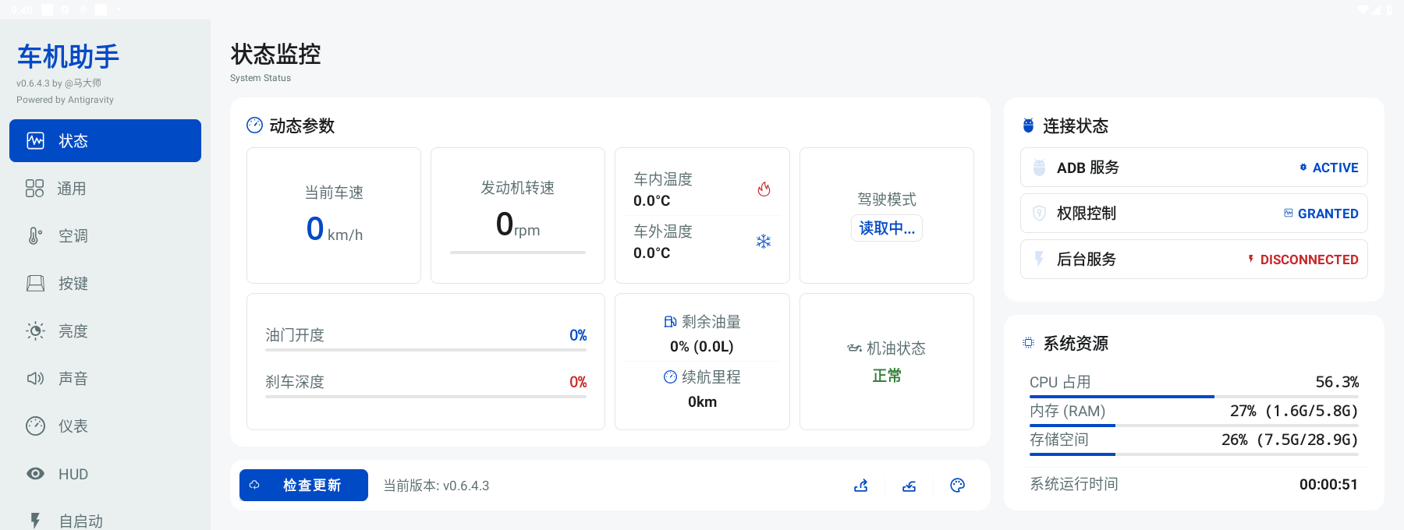Click the 0% (0.0L) fuel value
1404x530 pixels.
point(702,346)
